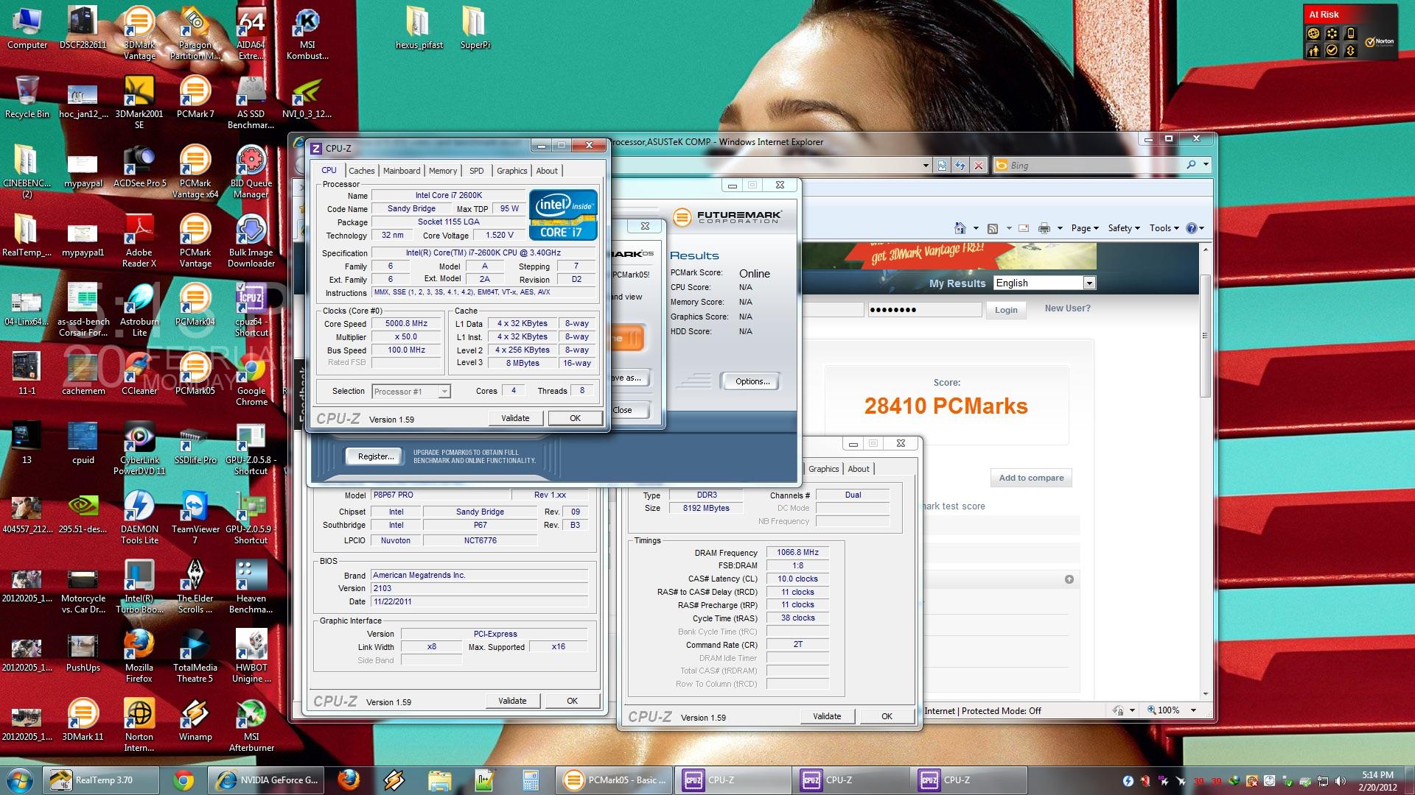Open Bulk Image Downloader icon

click(x=251, y=241)
